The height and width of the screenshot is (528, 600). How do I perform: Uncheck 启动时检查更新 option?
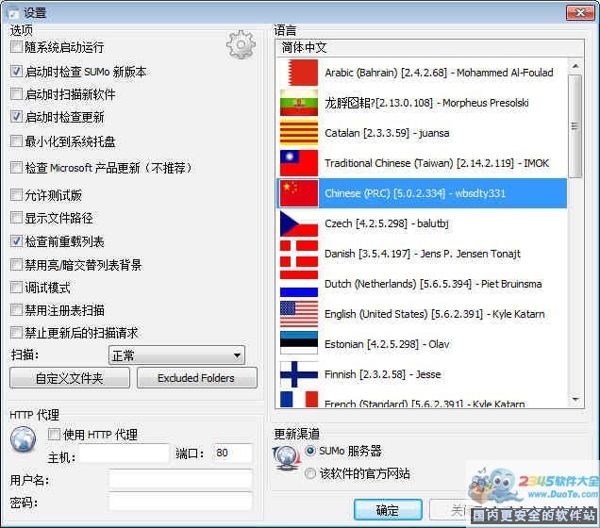tap(16, 117)
